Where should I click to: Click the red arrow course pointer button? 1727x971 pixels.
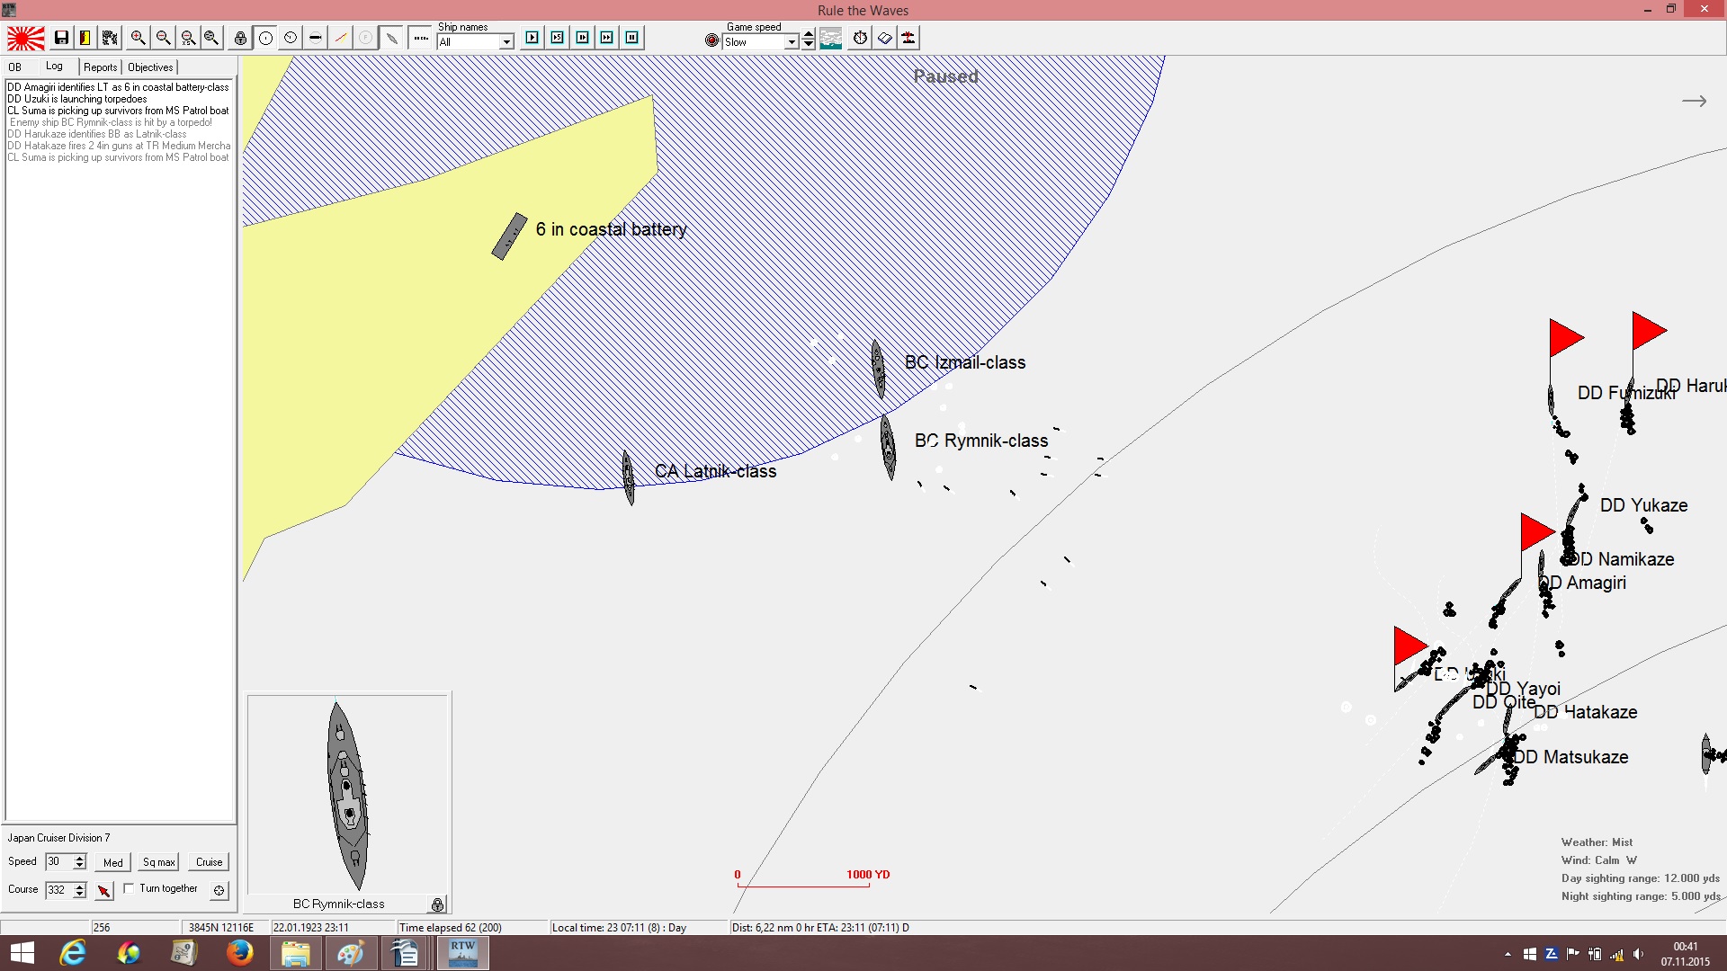coord(104,891)
